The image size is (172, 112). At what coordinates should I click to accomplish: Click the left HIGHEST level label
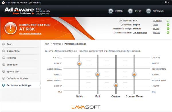click(x=58, y=63)
